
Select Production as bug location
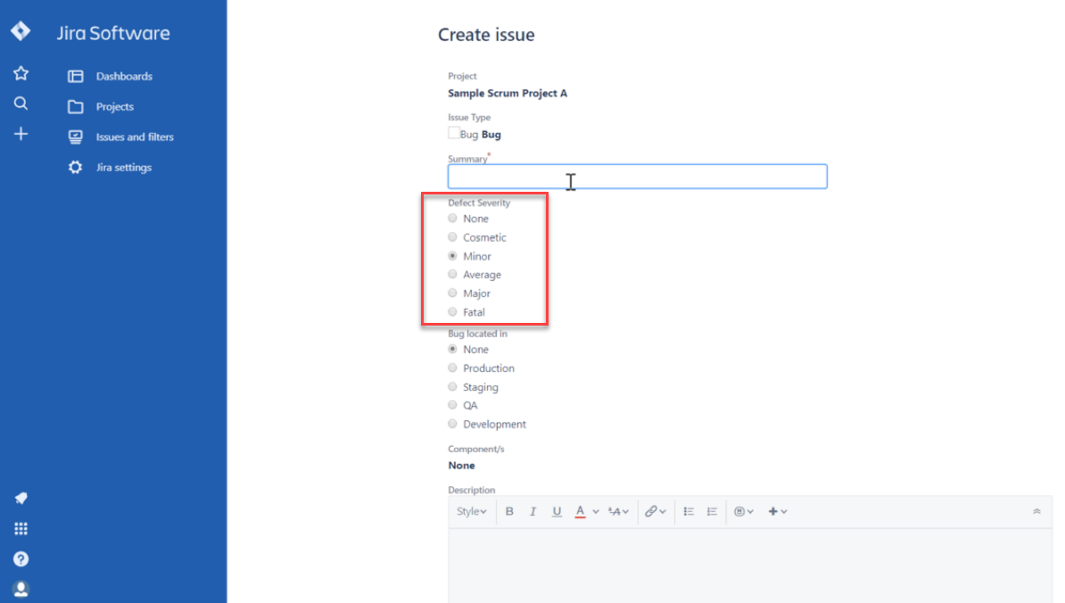(452, 368)
